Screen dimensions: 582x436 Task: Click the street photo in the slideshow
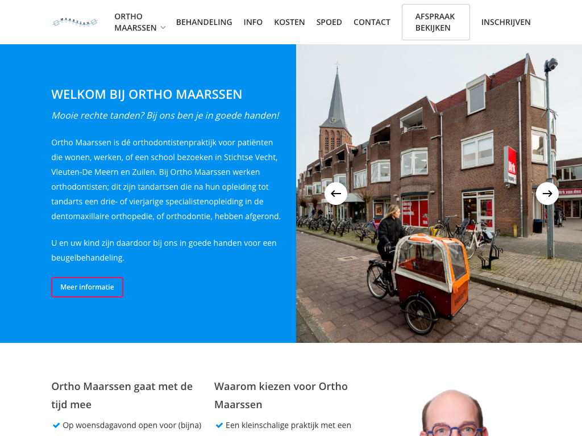(x=439, y=194)
